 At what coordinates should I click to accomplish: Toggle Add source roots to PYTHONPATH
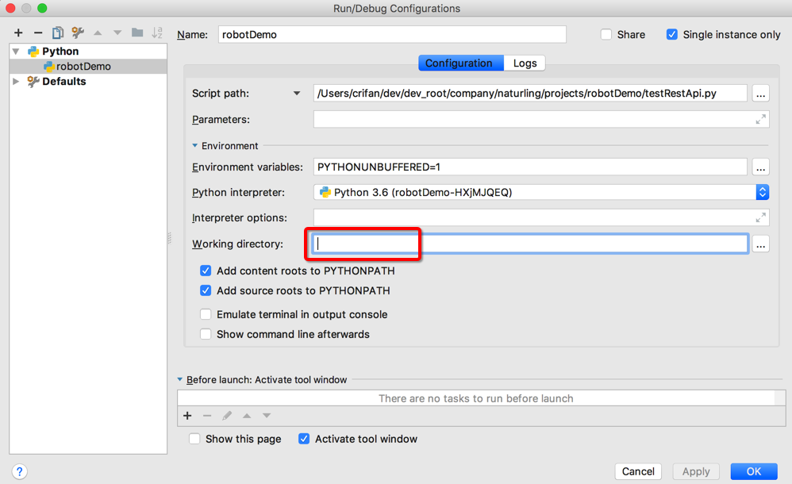[206, 290]
